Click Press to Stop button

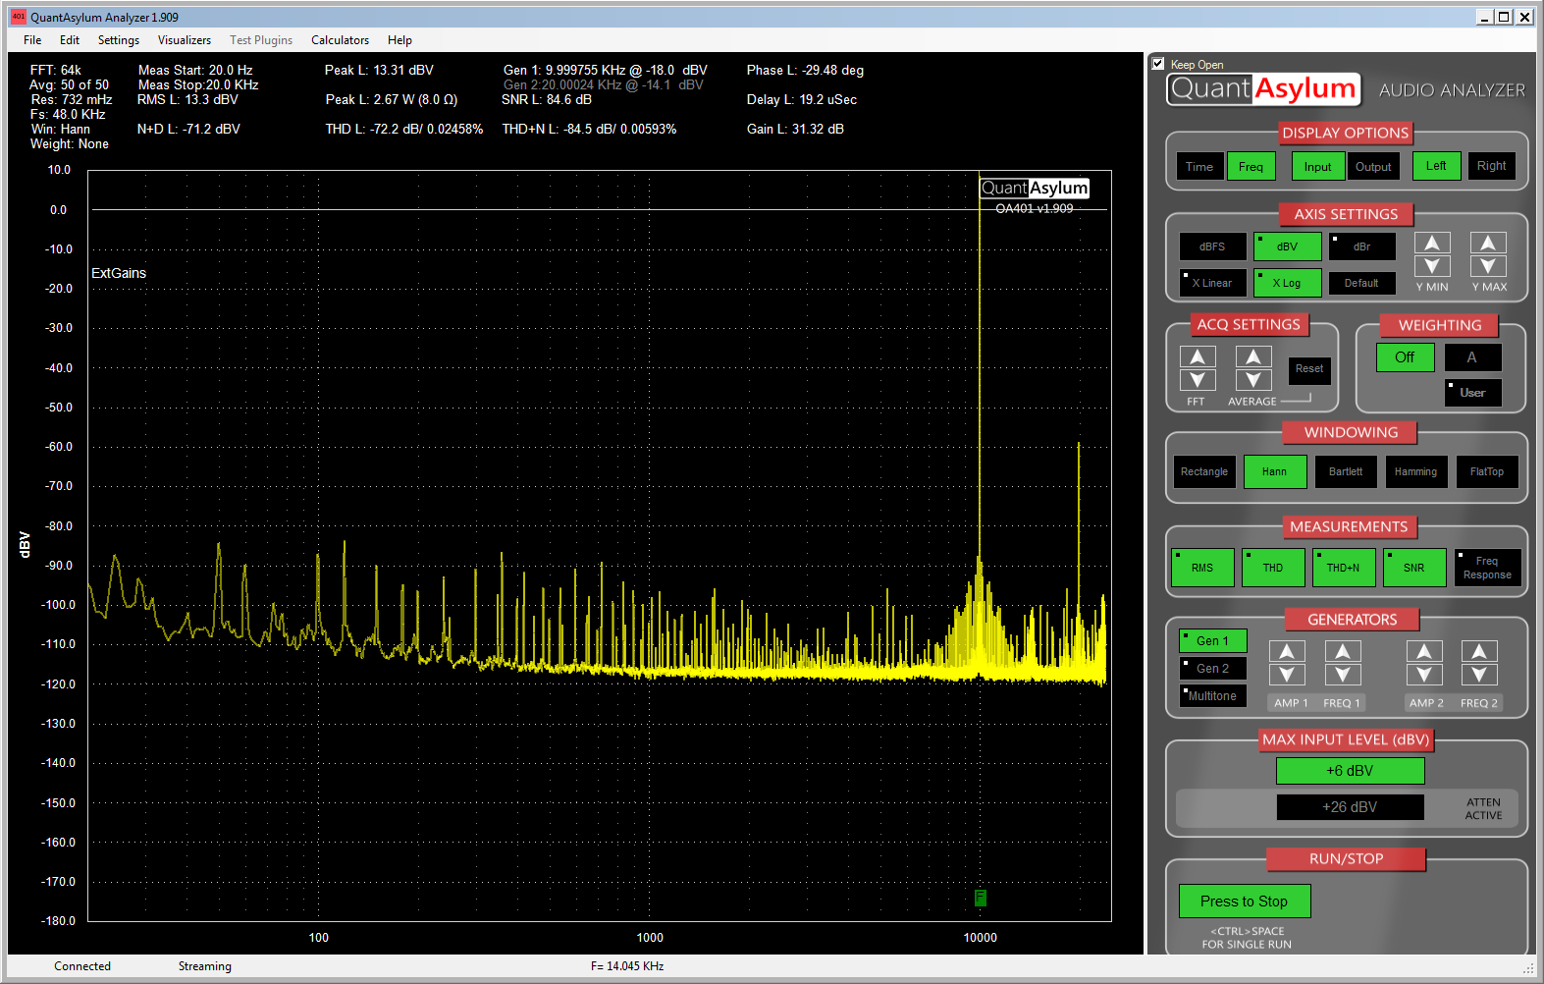(x=1245, y=902)
